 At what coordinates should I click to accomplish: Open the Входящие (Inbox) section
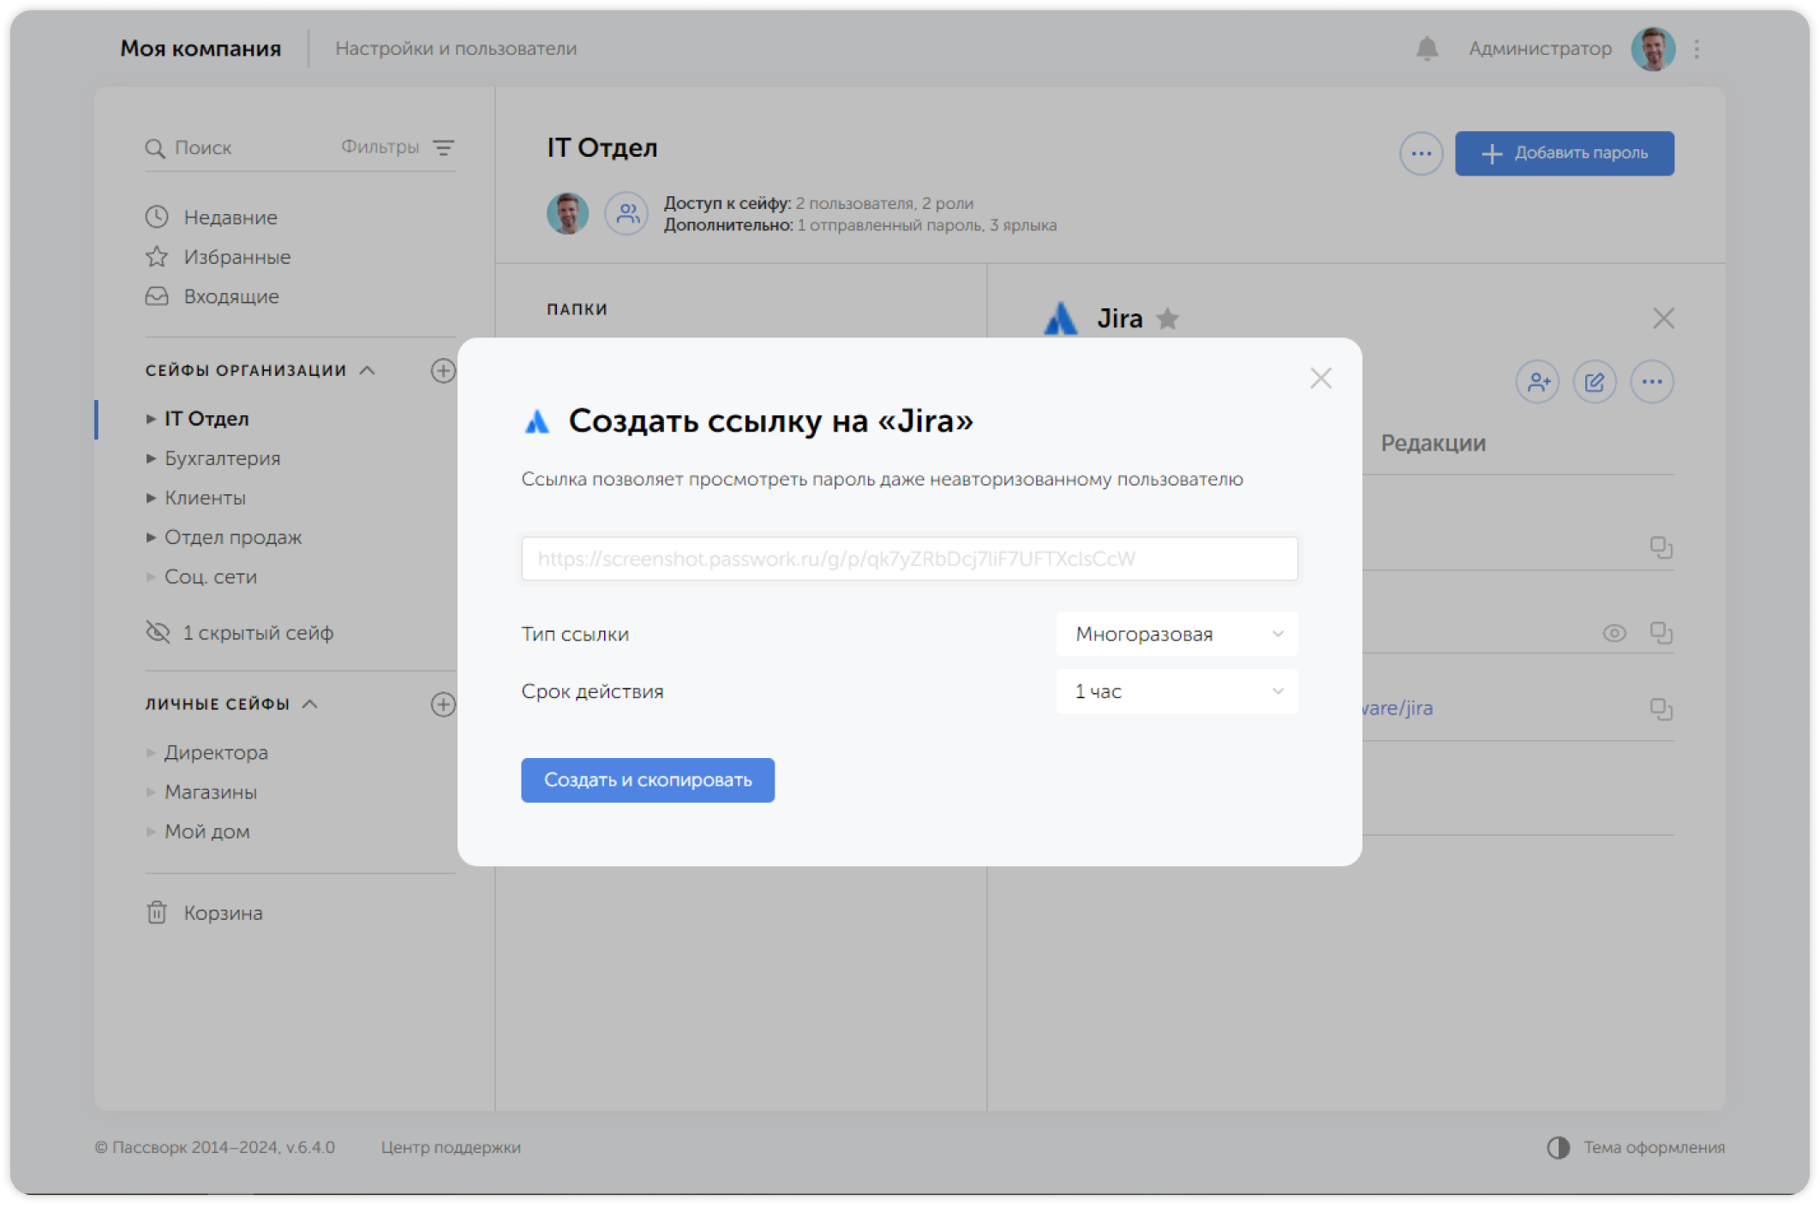point(229,296)
